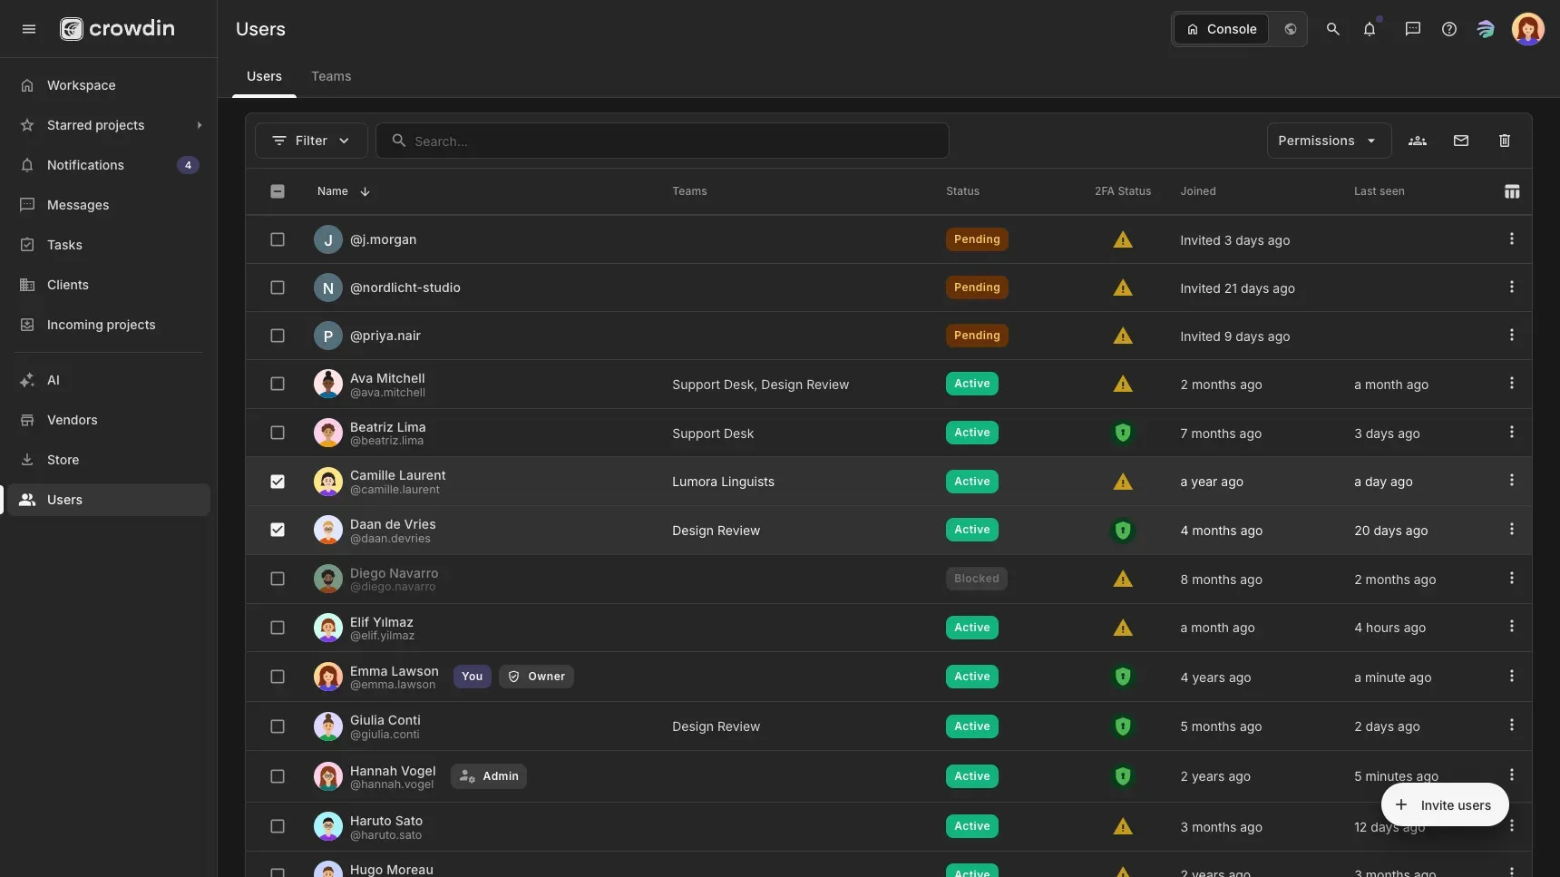Toggle the select-all checkbox in the header

[x=278, y=191]
